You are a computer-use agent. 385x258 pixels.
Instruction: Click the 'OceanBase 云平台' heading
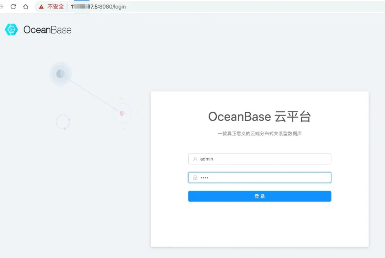(260, 117)
